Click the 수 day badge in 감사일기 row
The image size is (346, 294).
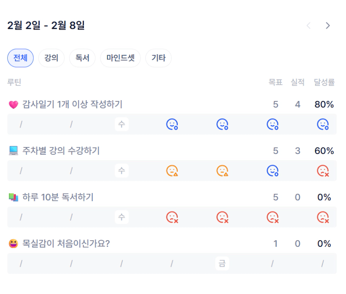(x=122, y=124)
